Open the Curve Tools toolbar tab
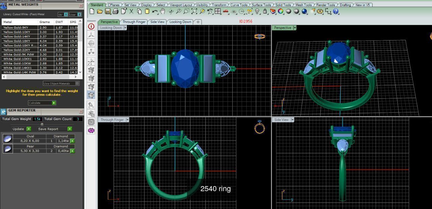This screenshot has height=209, width=432. (239, 5)
